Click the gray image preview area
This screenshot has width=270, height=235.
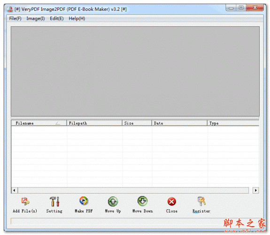point(135,71)
